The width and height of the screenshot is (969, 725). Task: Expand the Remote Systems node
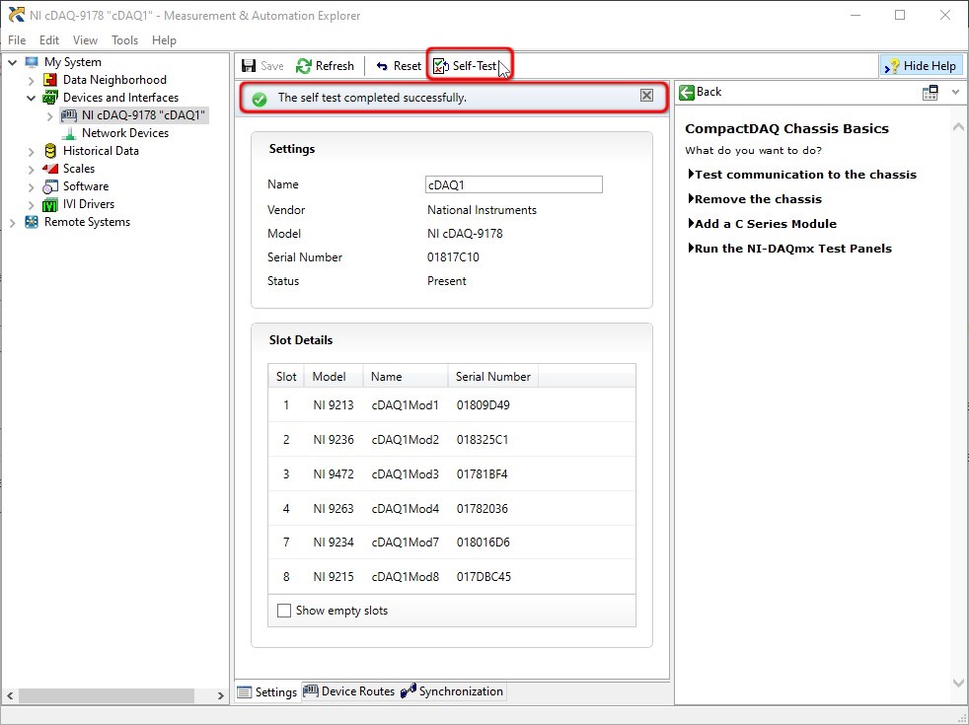coord(13,222)
